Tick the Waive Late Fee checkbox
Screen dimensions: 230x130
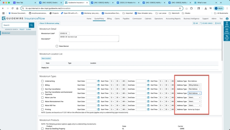pyautogui.click(x=42, y=97)
